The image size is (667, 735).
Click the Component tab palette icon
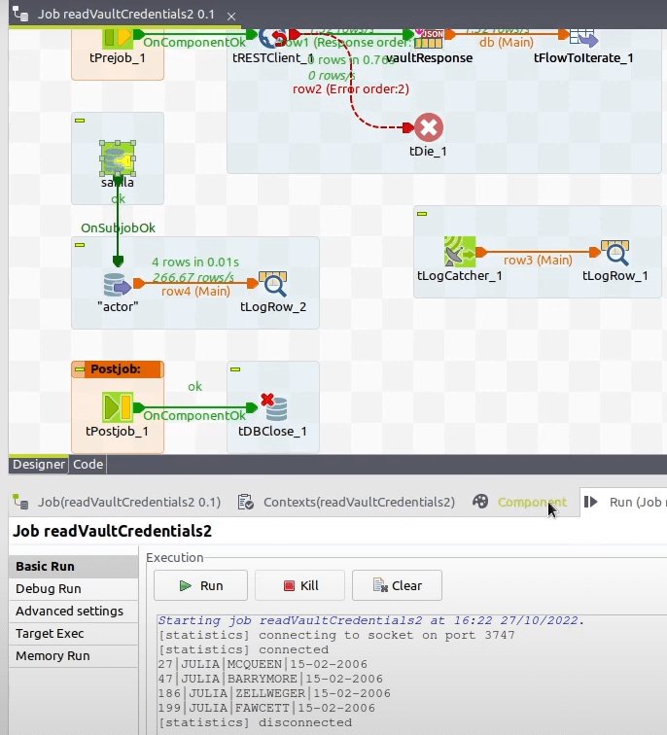(x=480, y=502)
